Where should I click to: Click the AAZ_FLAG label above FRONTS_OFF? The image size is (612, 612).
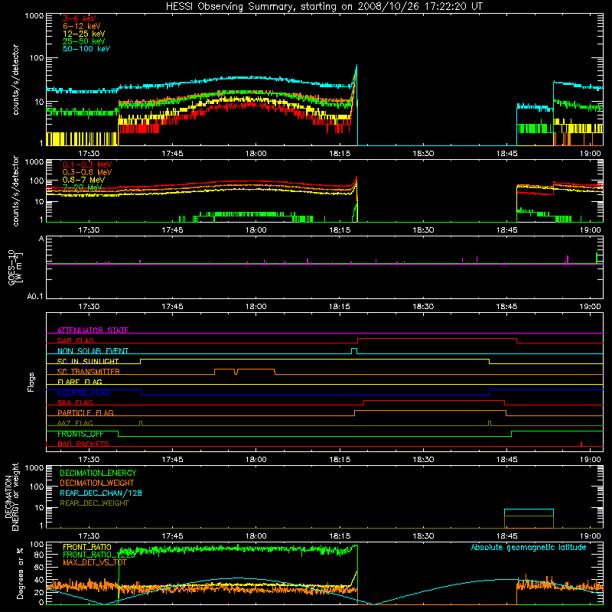tap(75, 423)
